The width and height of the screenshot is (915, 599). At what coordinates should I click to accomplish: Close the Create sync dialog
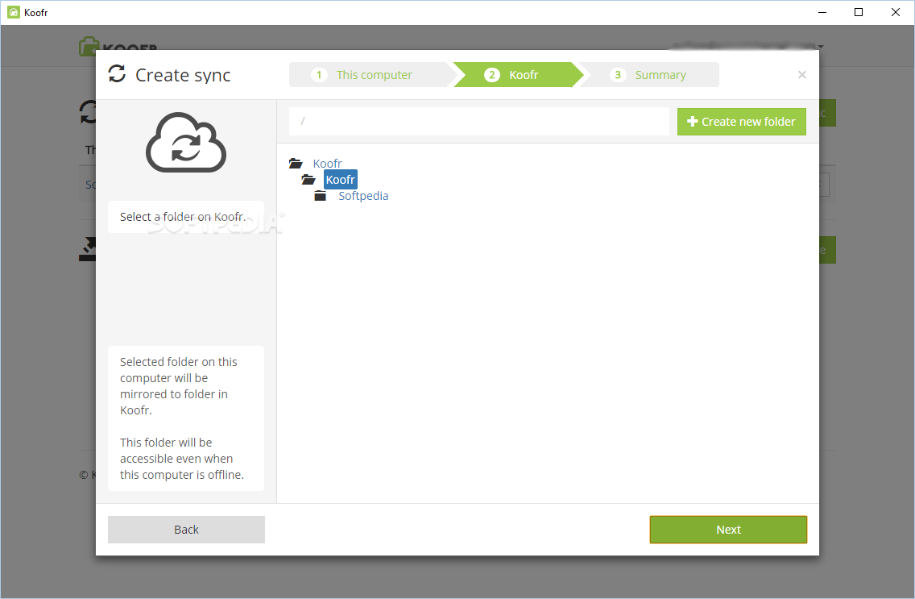coord(801,75)
